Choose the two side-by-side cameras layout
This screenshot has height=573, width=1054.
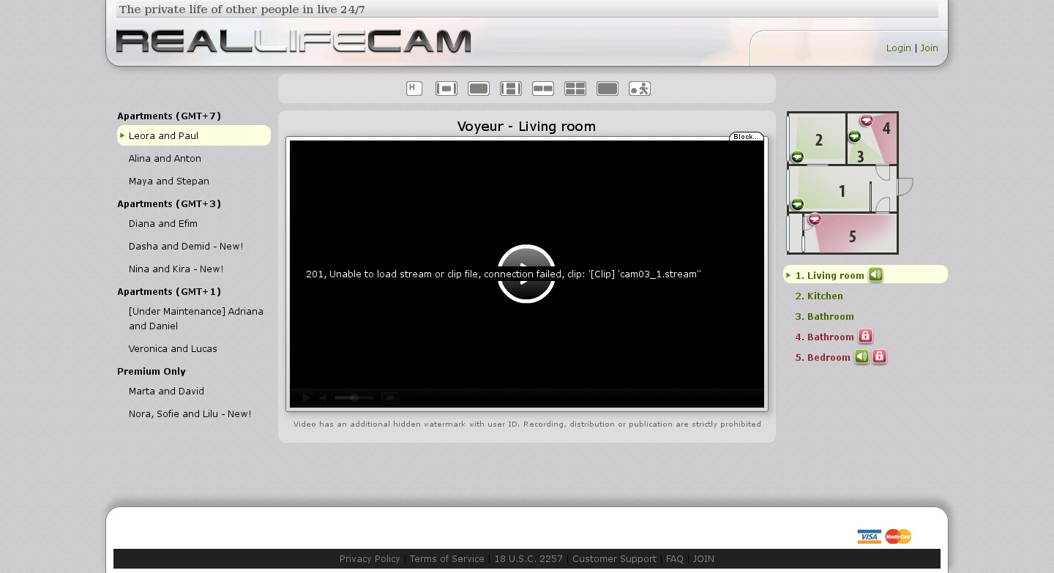pos(543,89)
